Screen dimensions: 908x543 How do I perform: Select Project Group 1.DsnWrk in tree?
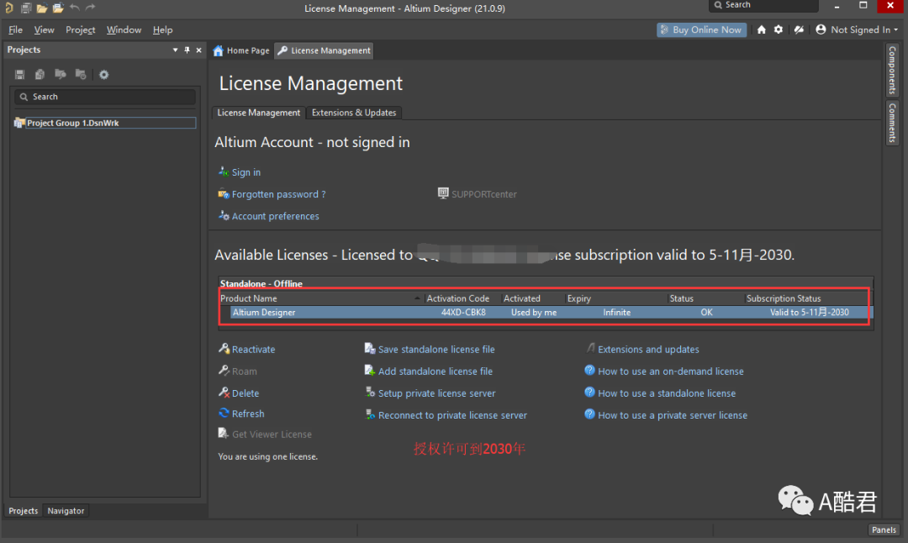[x=72, y=123]
